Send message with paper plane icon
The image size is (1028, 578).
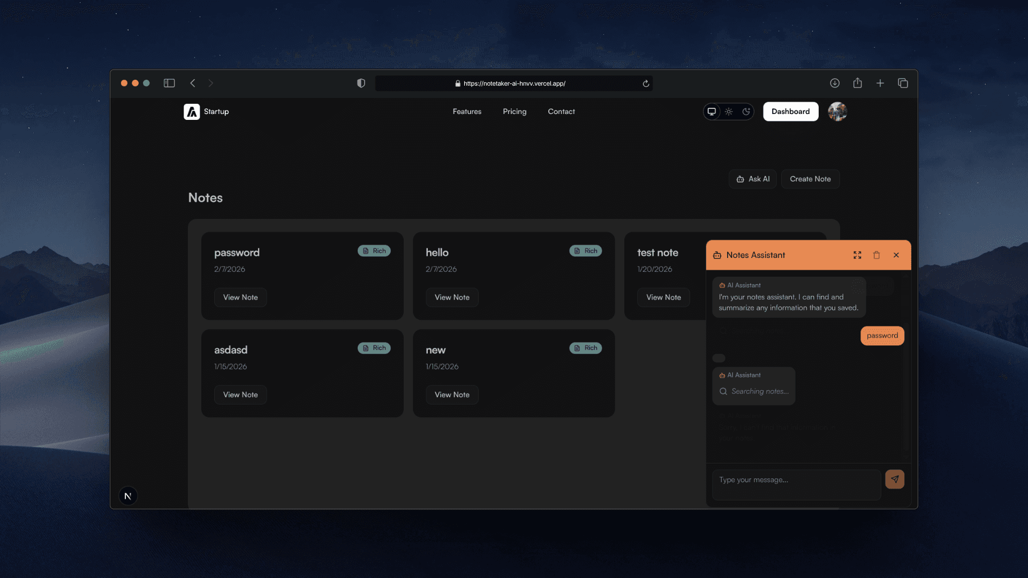(x=895, y=480)
